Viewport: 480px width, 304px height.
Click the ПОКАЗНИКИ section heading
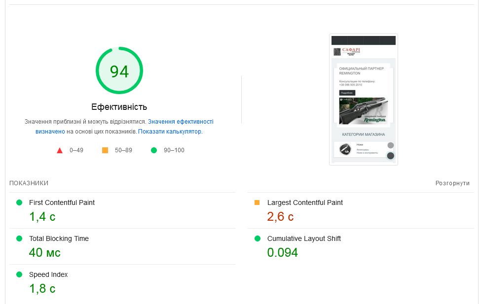coord(29,183)
